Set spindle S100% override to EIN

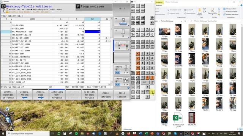(126, 73)
